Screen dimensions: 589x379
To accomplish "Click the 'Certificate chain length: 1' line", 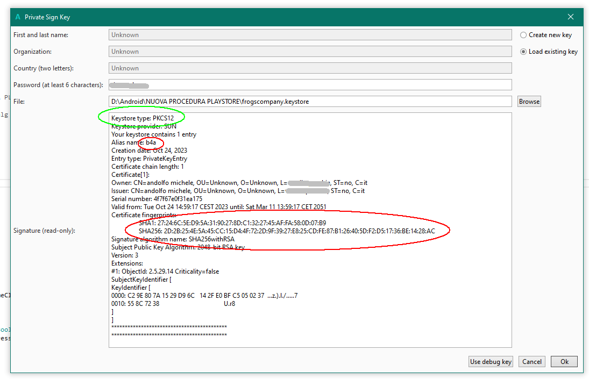I will (x=147, y=167).
